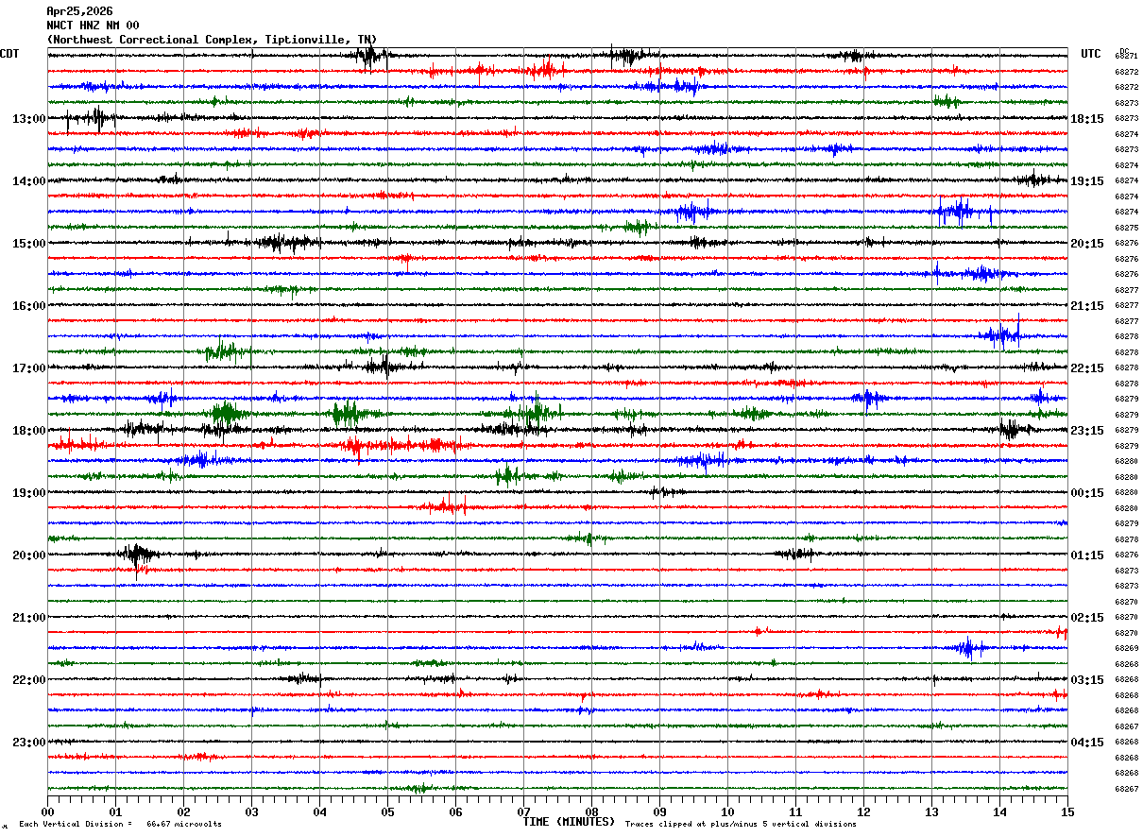Click the TIME (MINUTES) axis title
Image resolution: width=1143 pixels, height=837 pixels.
pyautogui.click(x=569, y=822)
